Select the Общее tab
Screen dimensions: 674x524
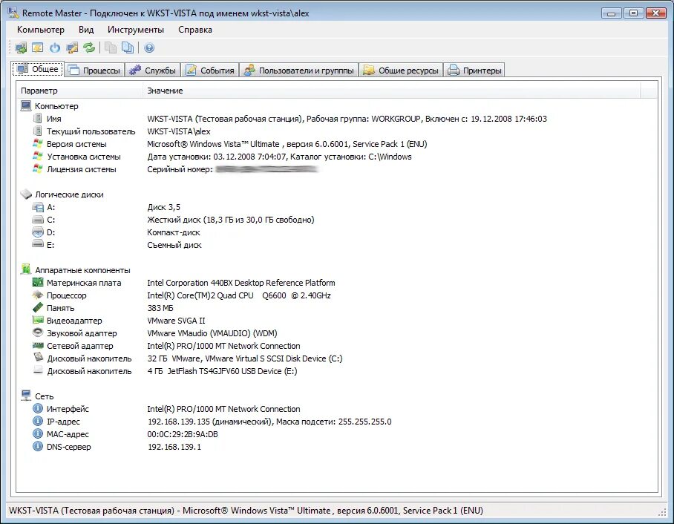pyautogui.click(x=38, y=69)
